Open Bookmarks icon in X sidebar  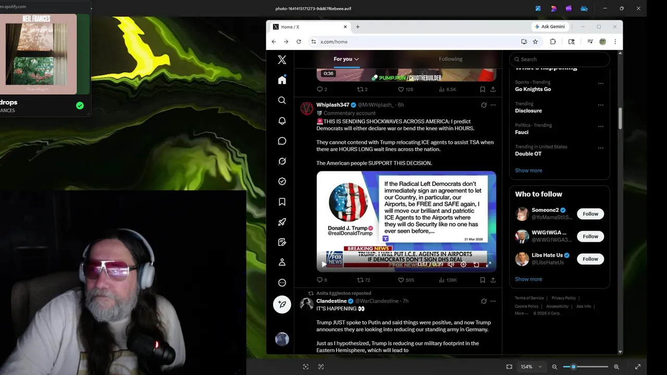coord(282,202)
